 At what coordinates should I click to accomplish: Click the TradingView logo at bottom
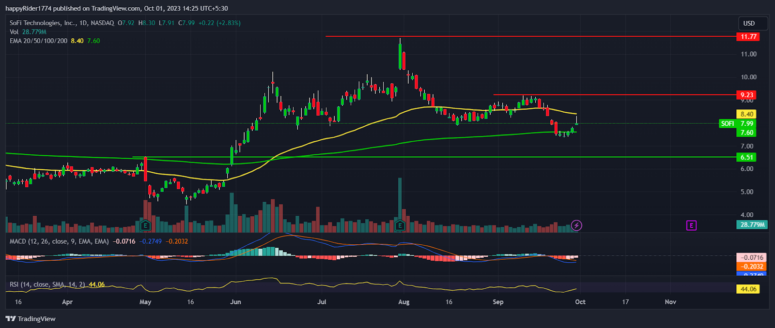tap(31, 319)
